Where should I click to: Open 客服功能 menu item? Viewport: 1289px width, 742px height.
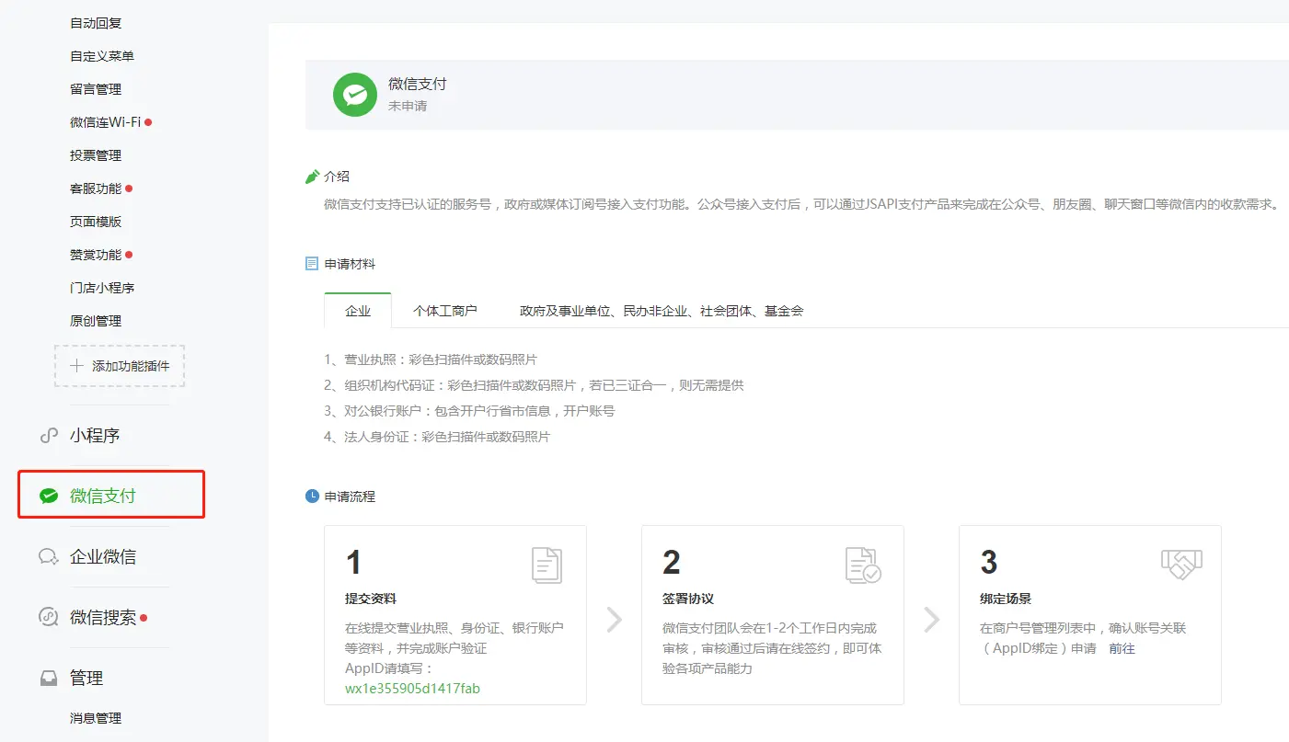pos(96,188)
